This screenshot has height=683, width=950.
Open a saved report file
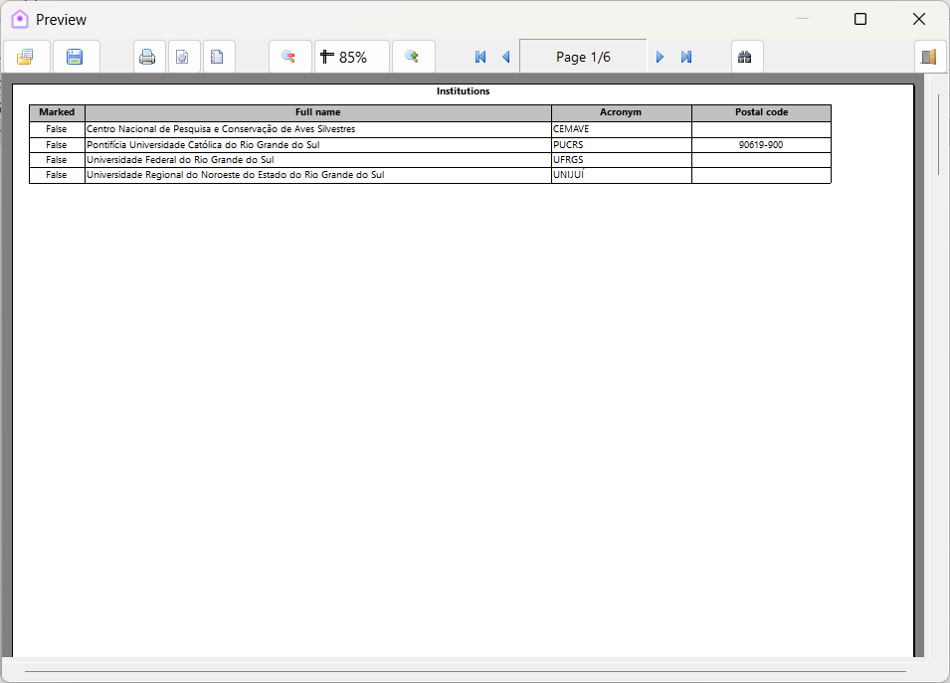tap(26, 57)
